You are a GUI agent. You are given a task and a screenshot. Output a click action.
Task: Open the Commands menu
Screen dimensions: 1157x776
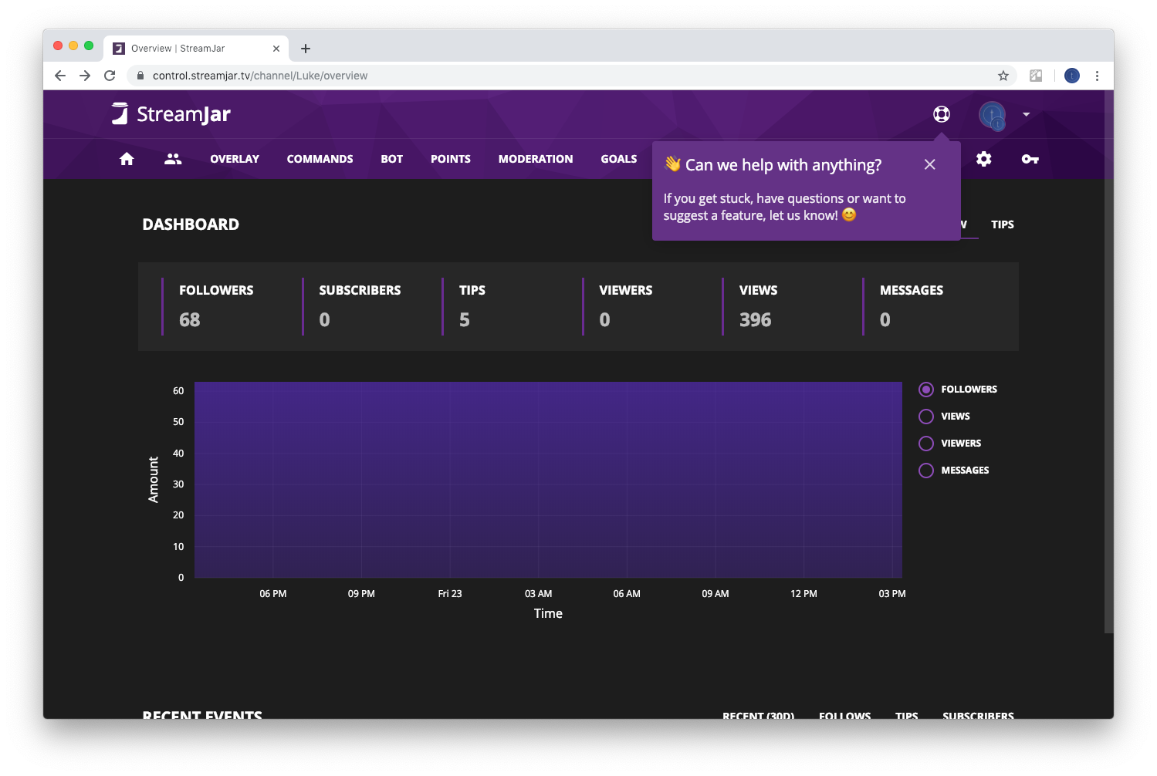(320, 159)
